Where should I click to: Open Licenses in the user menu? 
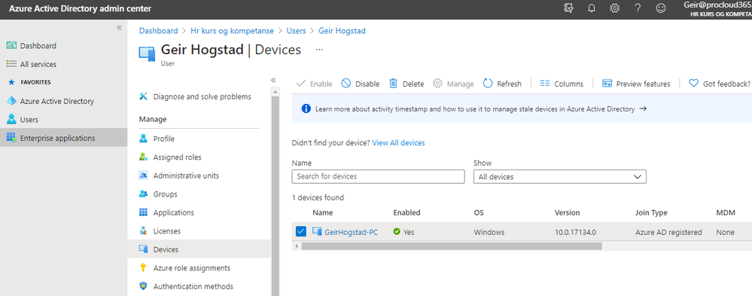point(167,231)
